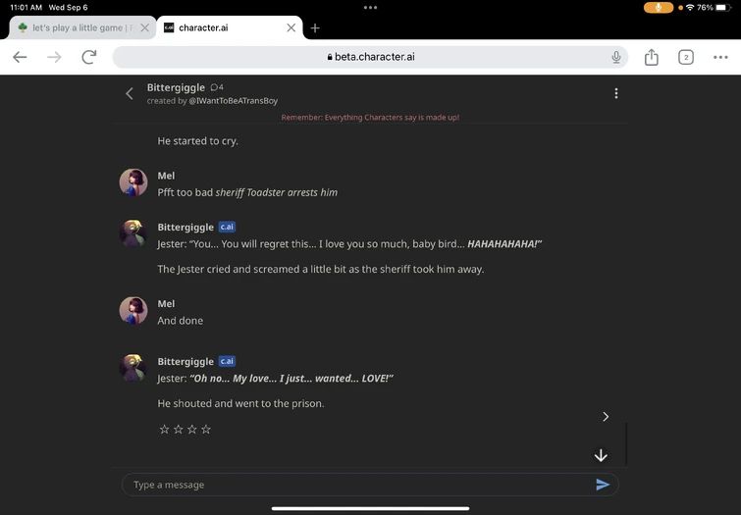This screenshot has width=741, height=515.
Task: Open the Safari more options ellipsis menu
Action: click(x=720, y=57)
